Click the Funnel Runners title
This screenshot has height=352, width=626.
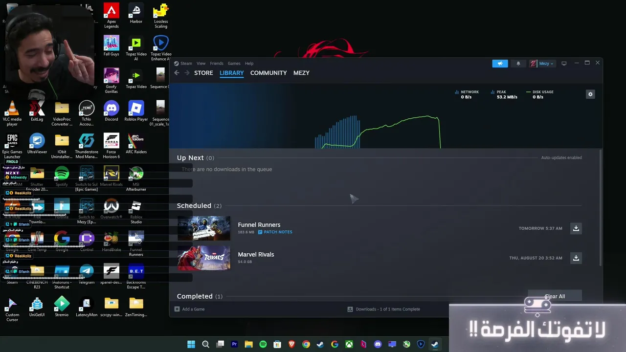coord(259,225)
